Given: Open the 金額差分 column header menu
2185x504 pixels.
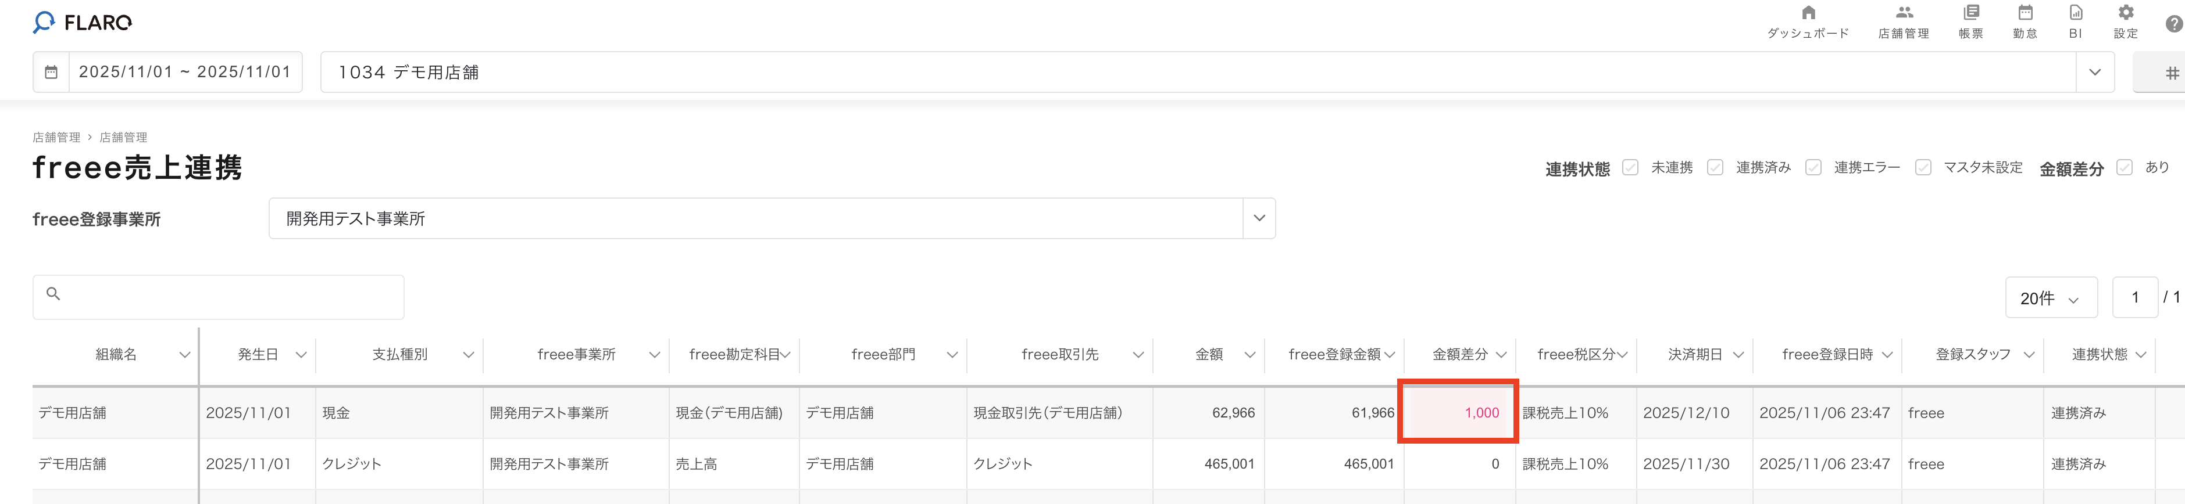Looking at the screenshot, I should [x=1501, y=355].
